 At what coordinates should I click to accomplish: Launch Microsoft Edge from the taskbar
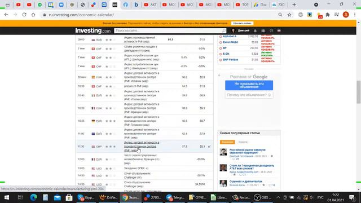click(x=34, y=197)
